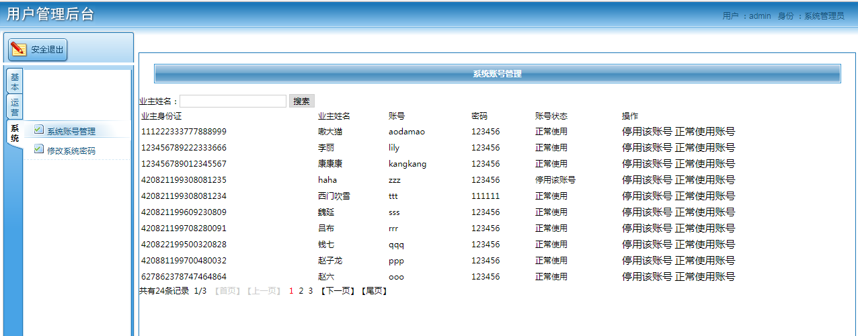Click owner name 魏延

(326, 212)
